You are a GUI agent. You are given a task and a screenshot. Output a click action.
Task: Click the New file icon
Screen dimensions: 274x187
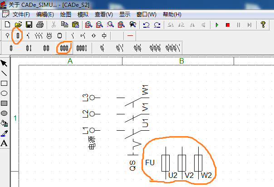point(7,25)
